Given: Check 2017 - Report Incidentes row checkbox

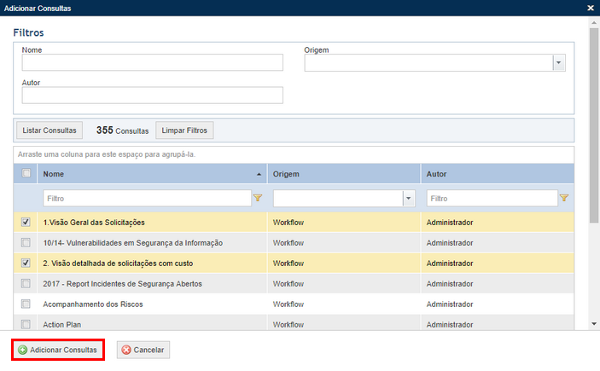Looking at the screenshot, I should click(26, 283).
